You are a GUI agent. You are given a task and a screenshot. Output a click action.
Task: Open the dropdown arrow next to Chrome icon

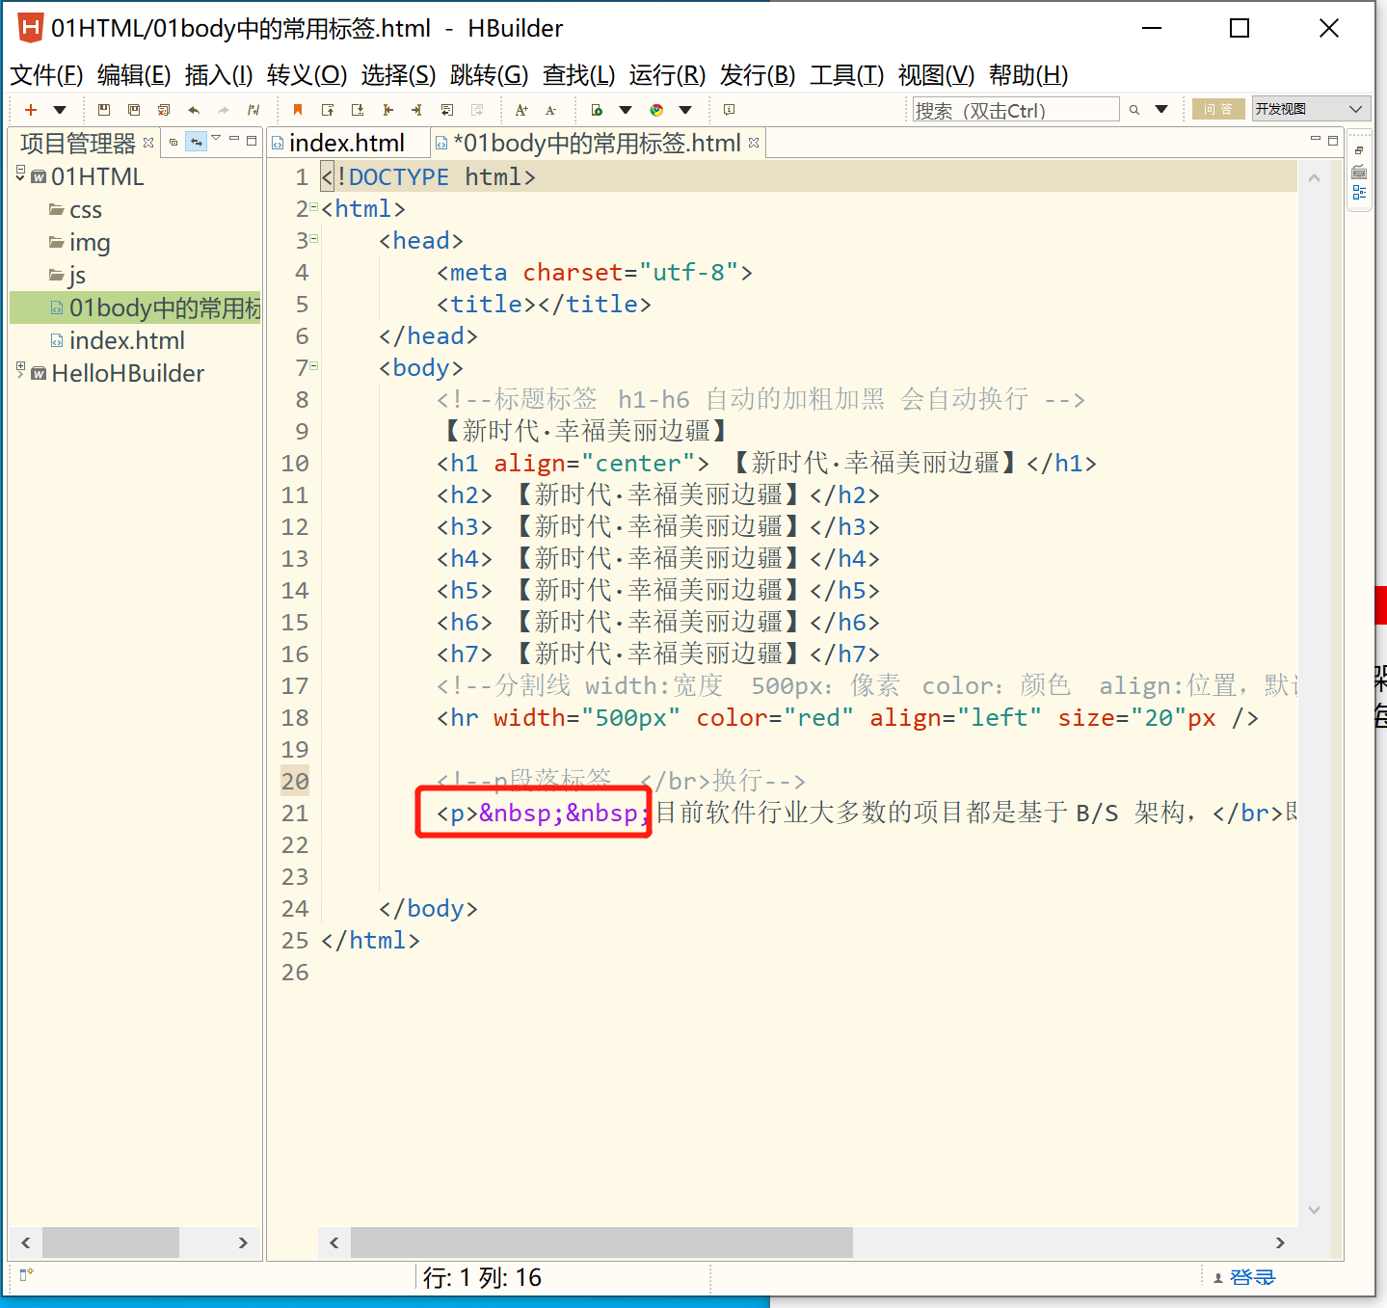(685, 110)
